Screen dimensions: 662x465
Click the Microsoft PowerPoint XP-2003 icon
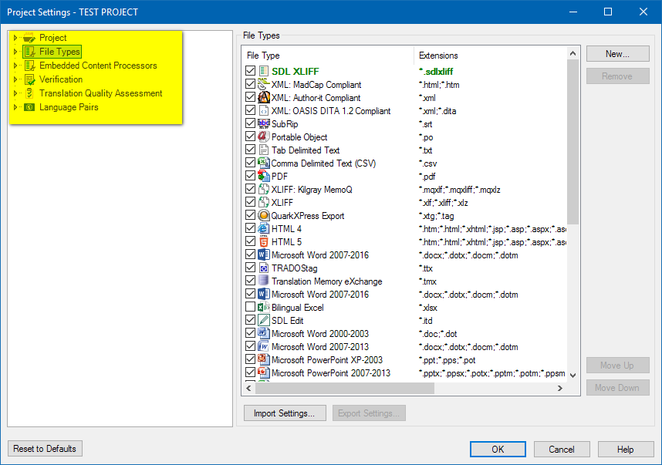[x=264, y=359]
